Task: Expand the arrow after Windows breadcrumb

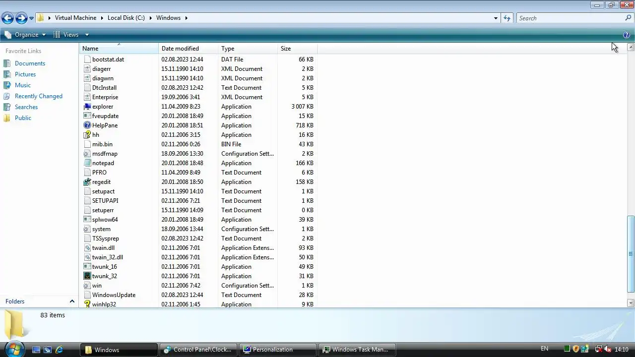Action: (x=186, y=18)
